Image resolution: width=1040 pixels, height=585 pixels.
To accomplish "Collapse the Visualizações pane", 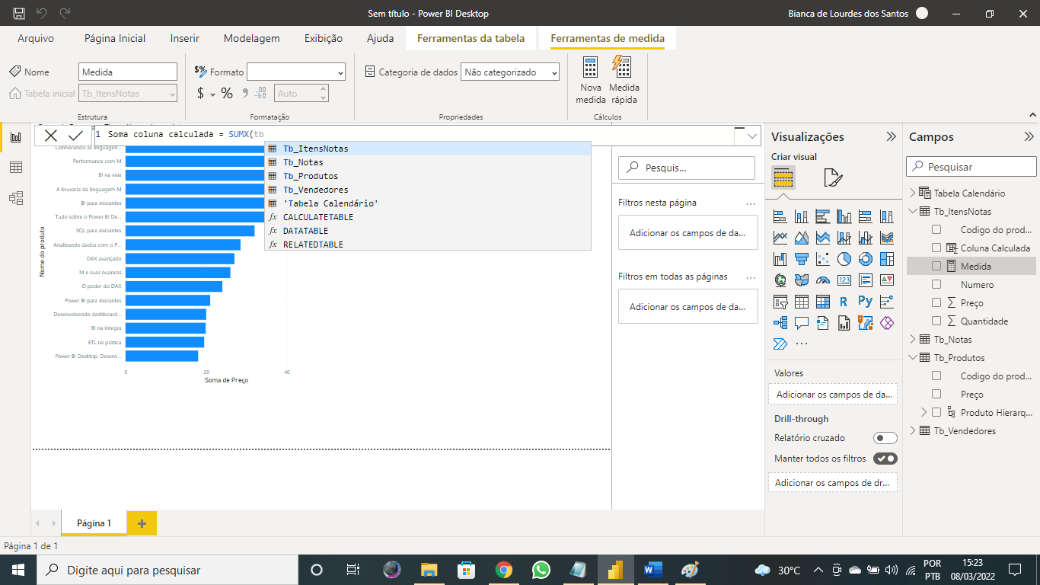I will [x=891, y=136].
